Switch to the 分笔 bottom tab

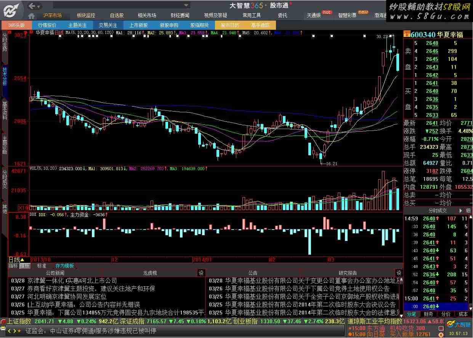coord(412,314)
